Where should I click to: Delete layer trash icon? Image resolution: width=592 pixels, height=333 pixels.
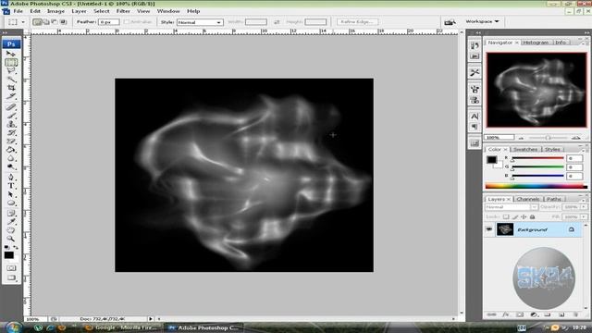point(575,314)
